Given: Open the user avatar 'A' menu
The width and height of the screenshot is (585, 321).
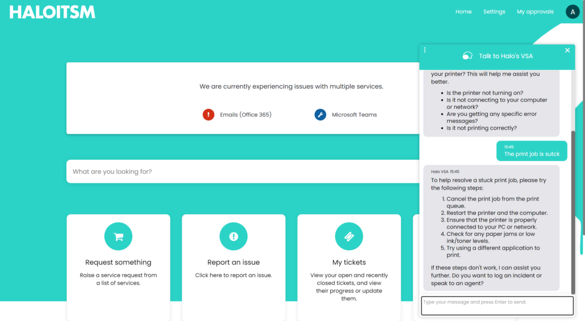Looking at the screenshot, I should coord(572,11).
